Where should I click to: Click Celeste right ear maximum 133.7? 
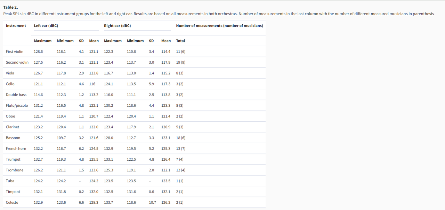[x=108, y=202]
